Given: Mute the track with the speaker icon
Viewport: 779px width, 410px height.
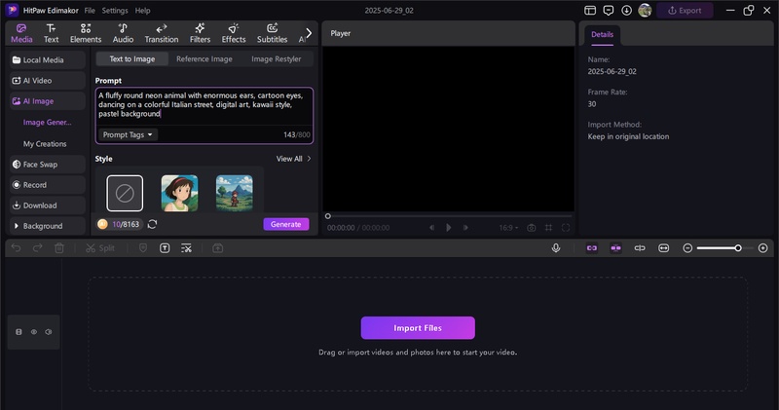Looking at the screenshot, I should pos(49,332).
